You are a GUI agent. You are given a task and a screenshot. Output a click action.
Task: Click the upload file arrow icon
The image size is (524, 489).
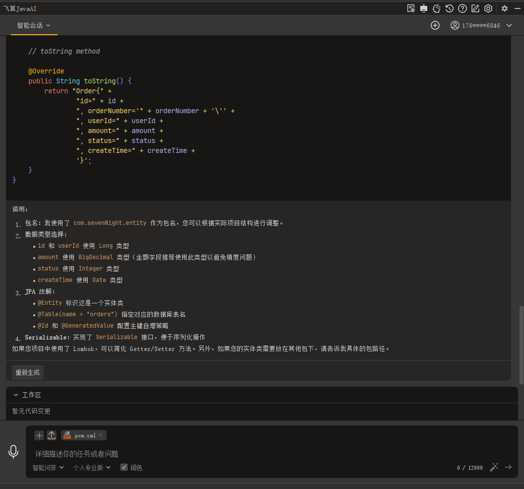[x=52, y=435]
